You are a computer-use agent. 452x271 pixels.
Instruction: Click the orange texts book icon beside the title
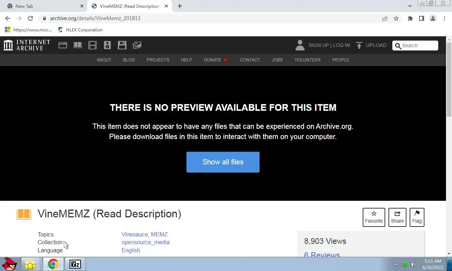click(x=24, y=214)
